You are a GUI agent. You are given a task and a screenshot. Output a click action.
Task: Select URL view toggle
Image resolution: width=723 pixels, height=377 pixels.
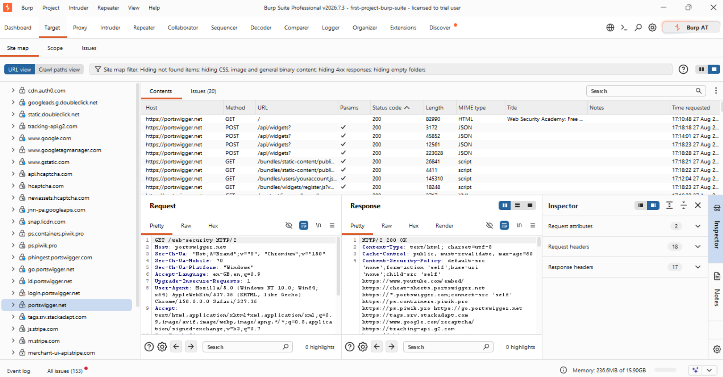point(20,70)
